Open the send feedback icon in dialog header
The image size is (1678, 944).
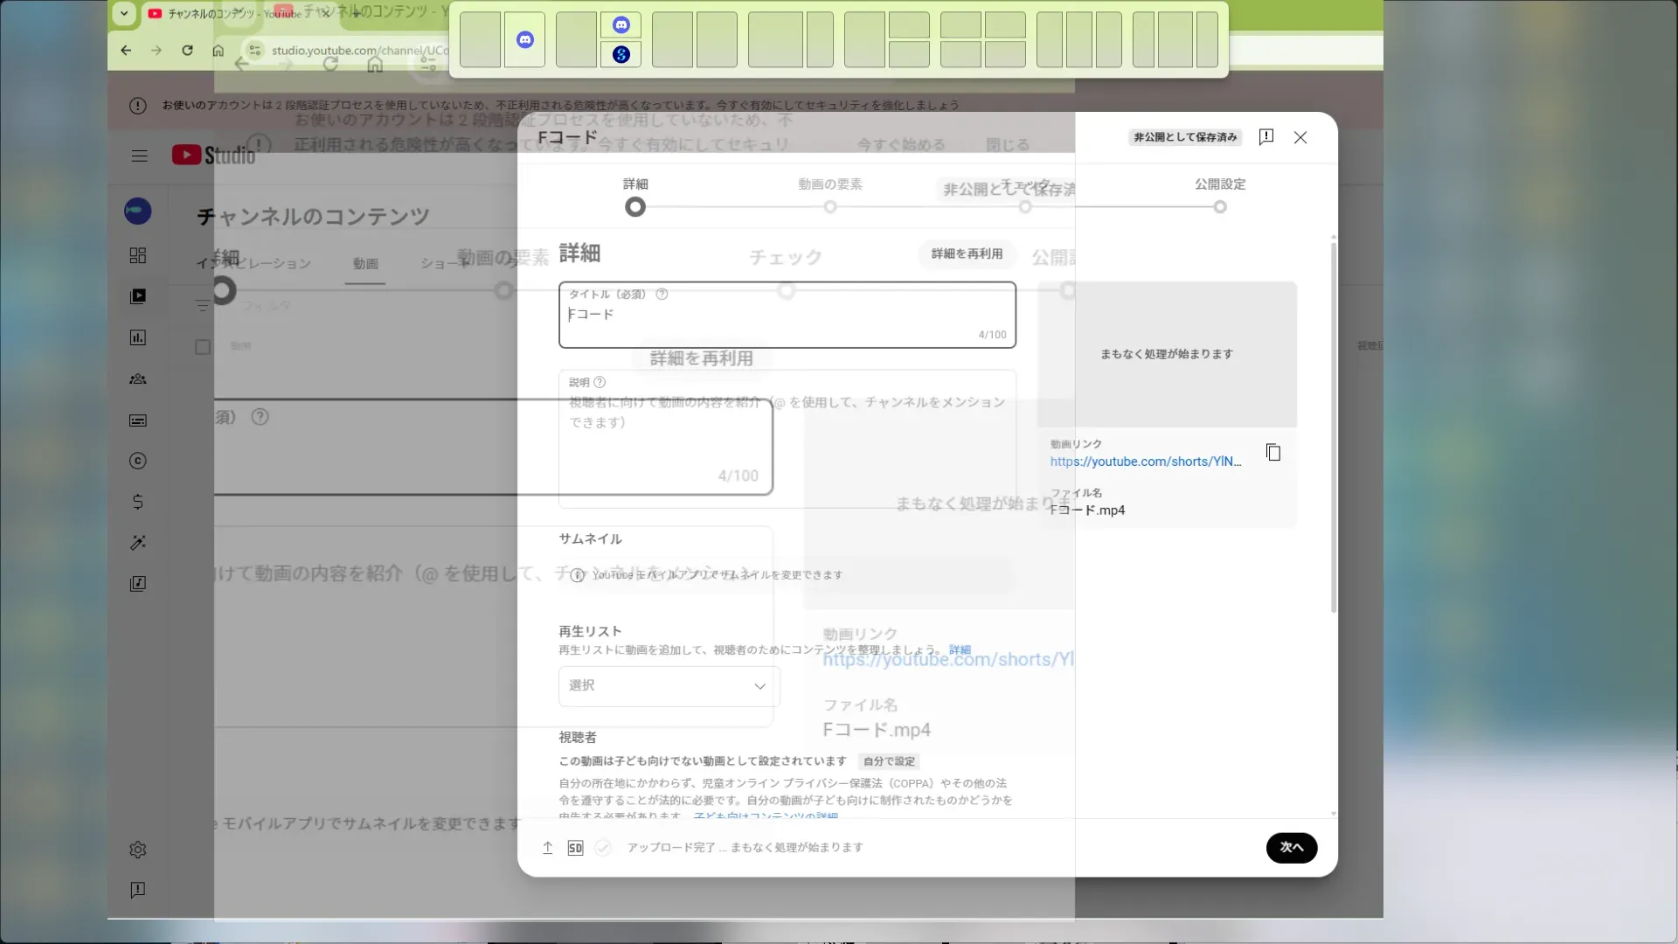[1266, 137]
